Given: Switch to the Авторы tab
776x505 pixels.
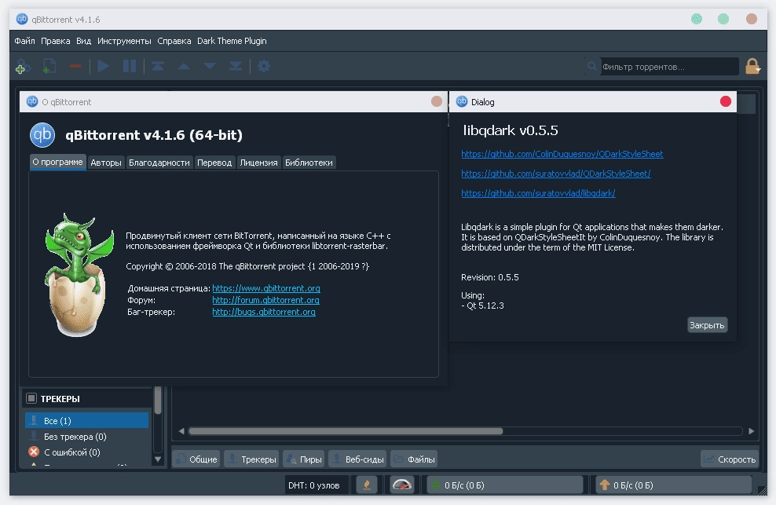Looking at the screenshot, I should point(106,163).
